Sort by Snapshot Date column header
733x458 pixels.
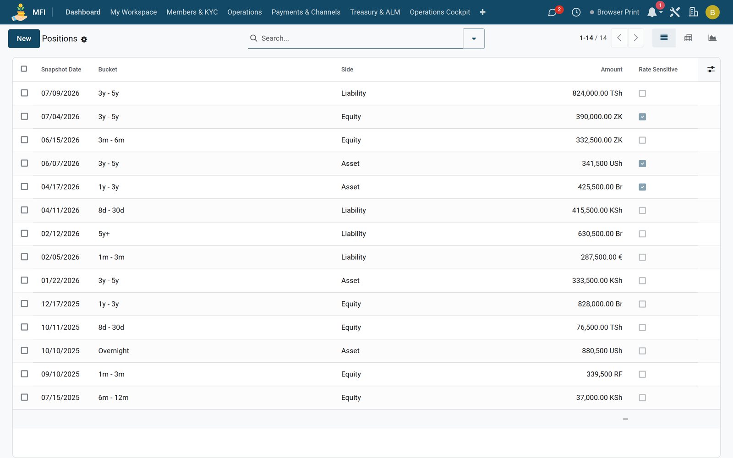[61, 70]
